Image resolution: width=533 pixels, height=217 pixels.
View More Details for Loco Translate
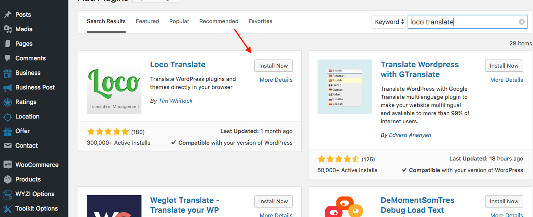(x=276, y=80)
